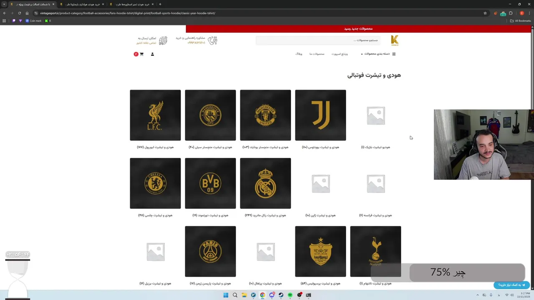
Task: Open the هودی و تیشرت یوونتوس link
Action: [x=320, y=147]
